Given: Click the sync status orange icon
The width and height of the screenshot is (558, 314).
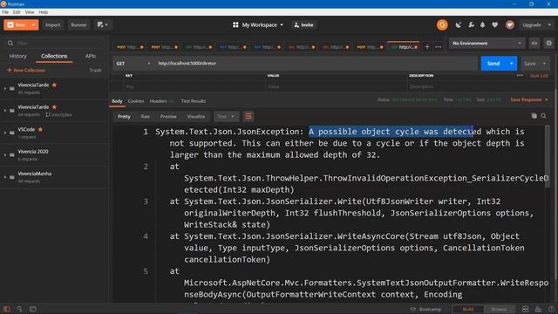Looking at the screenshot, I should (442, 25).
